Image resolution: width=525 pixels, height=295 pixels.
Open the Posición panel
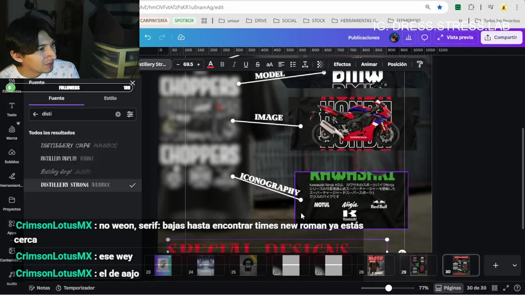397,64
